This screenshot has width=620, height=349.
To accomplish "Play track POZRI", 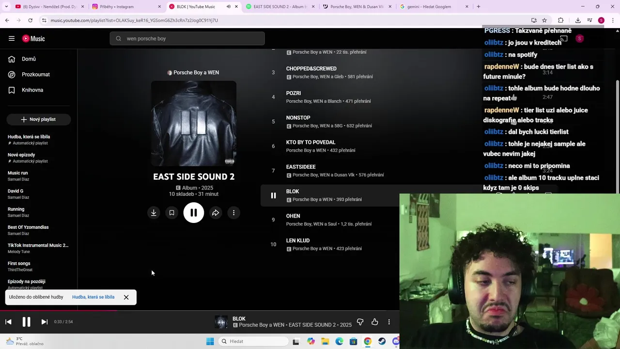I will point(294,93).
